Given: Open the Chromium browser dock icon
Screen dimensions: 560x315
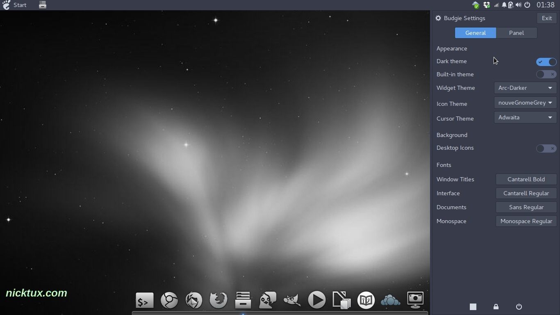Looking at the screenshot, I should (169, 301).
